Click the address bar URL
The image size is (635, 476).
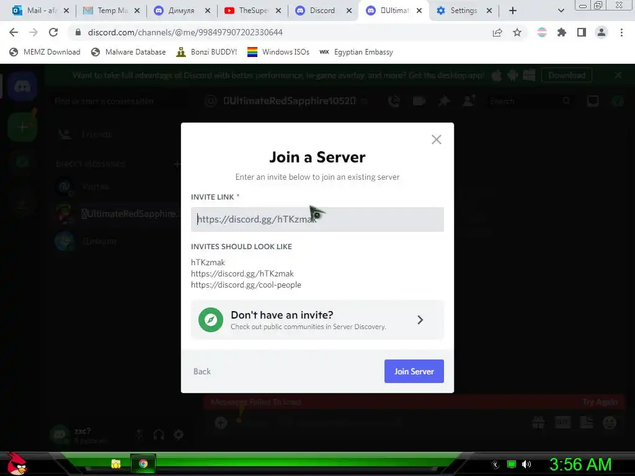(x=185, y=32)
